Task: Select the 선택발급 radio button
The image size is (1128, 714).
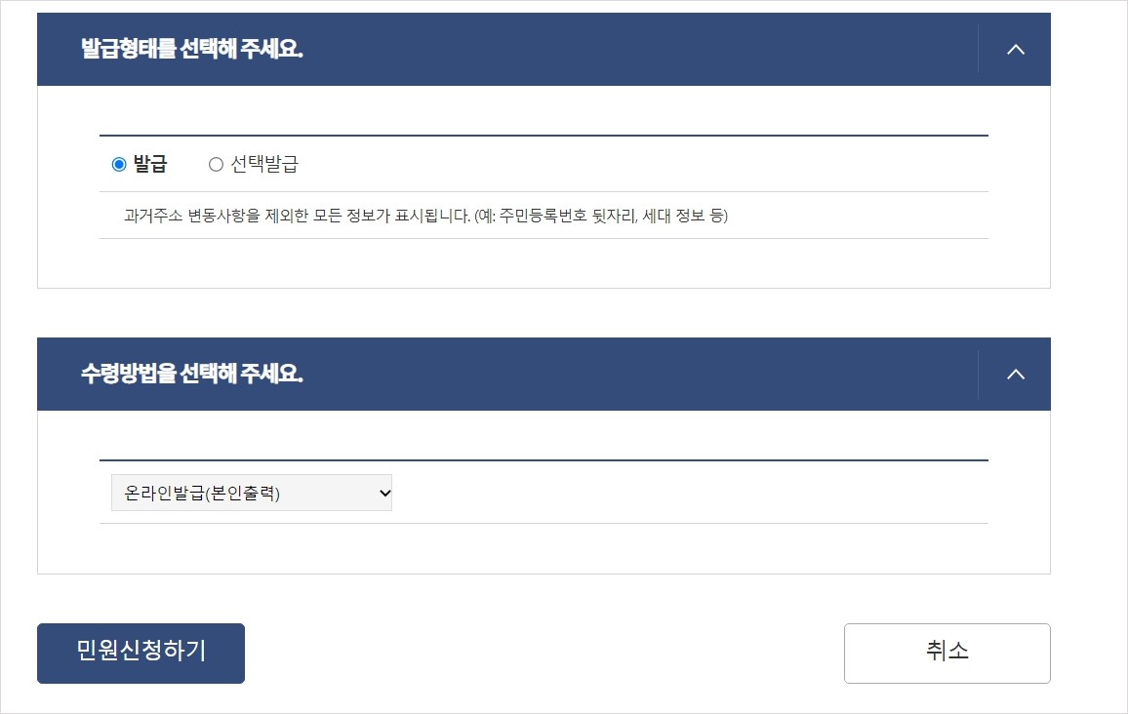Action: [x=216, y=163]
